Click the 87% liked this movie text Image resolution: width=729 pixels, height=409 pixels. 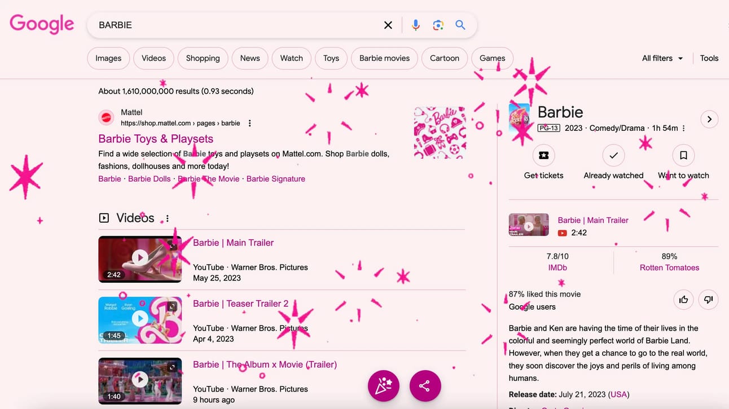[544, 294]
